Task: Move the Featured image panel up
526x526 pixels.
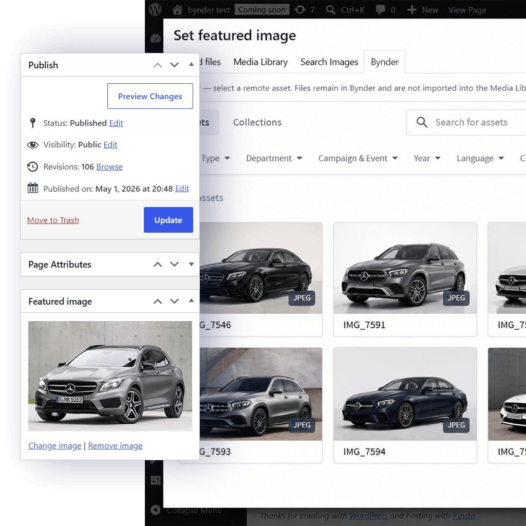Action: click(x=158, y=301)
